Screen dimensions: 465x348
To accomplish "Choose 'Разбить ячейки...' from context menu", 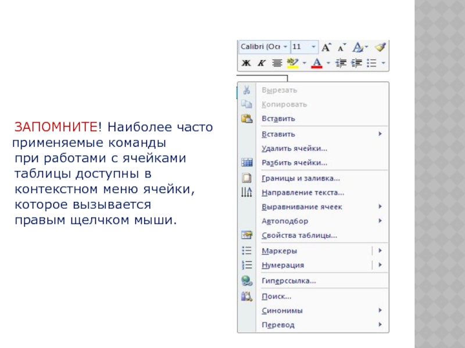I will pyautogui.click(x=294, y=163).
